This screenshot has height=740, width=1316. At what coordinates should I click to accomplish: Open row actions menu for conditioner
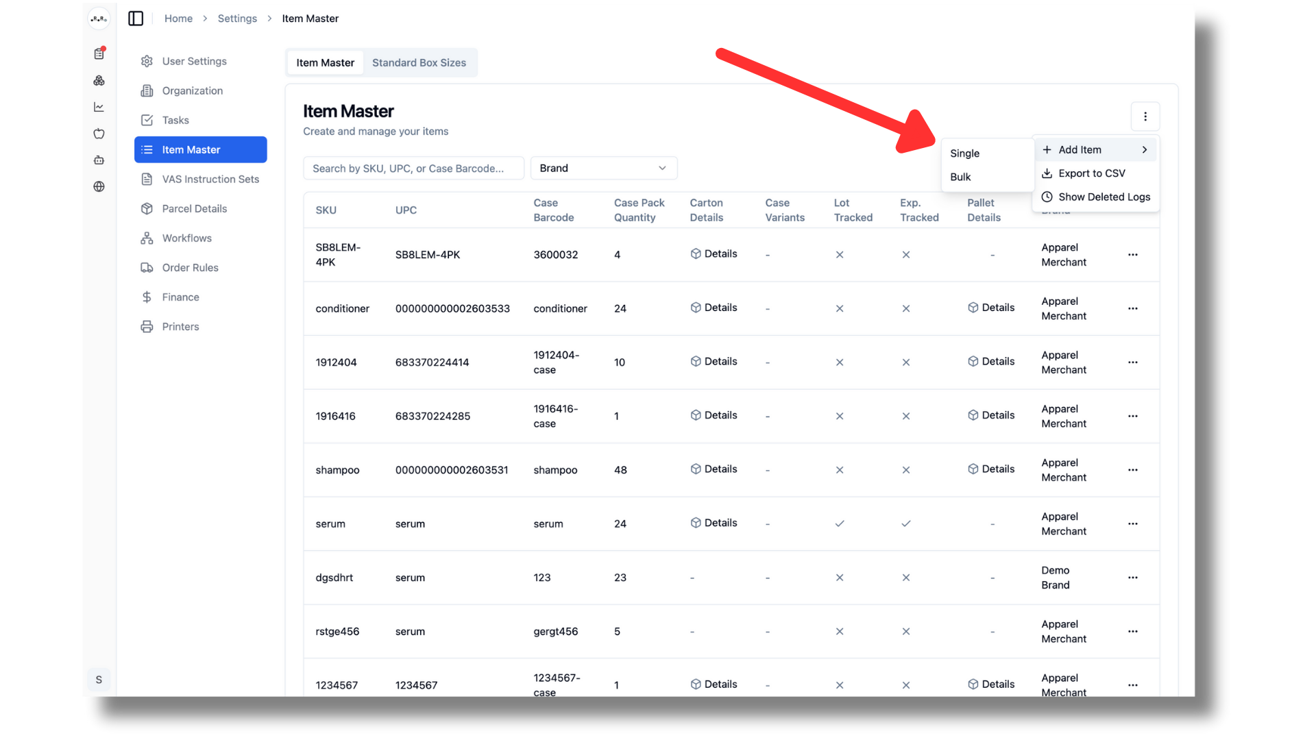[x=1132, y=308]
